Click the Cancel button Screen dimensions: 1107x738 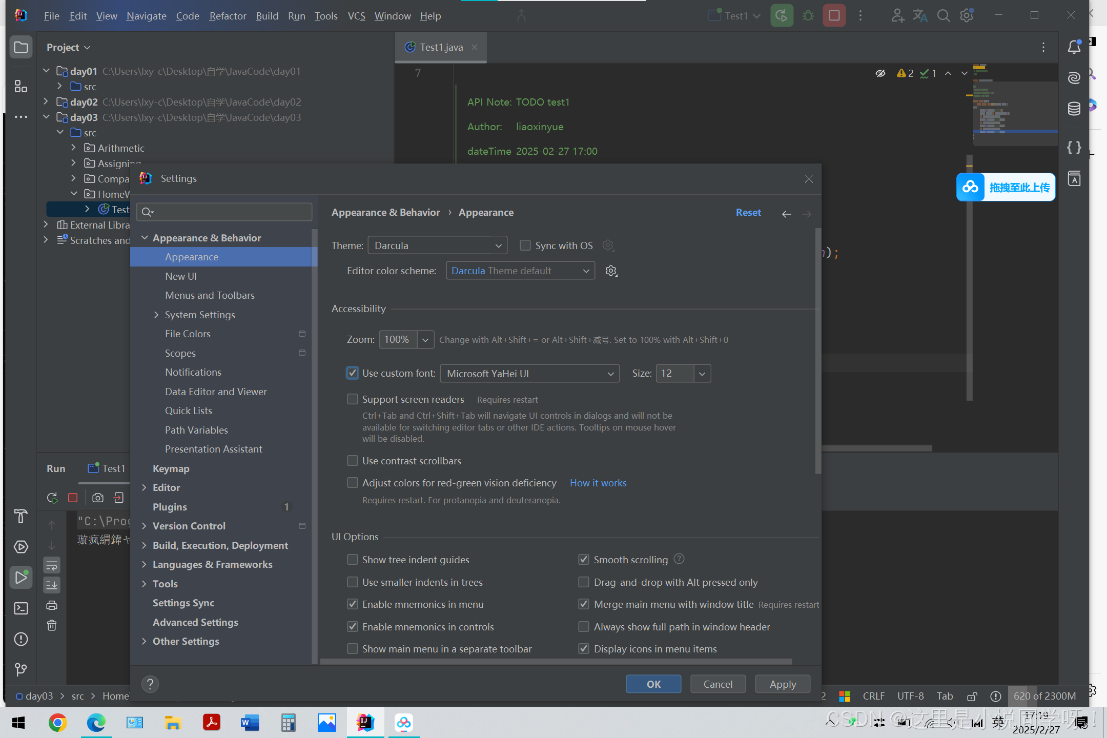717,684
